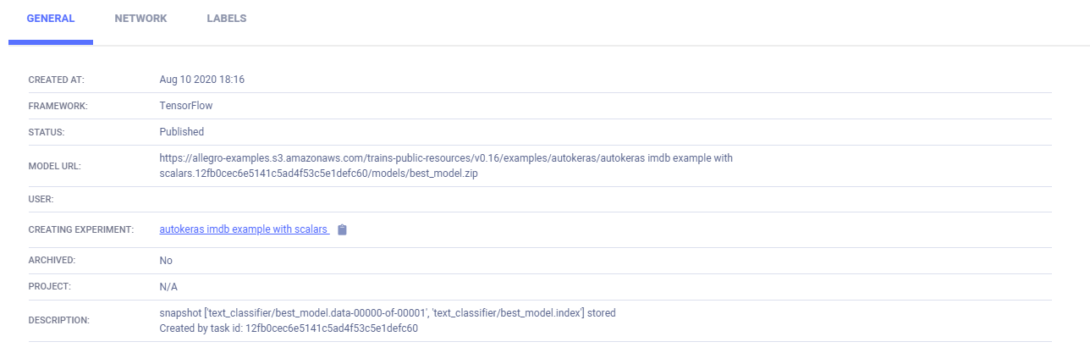Click the TensorFlow framework value
The width and height of the screenshot is (1090, 364).
186,106
